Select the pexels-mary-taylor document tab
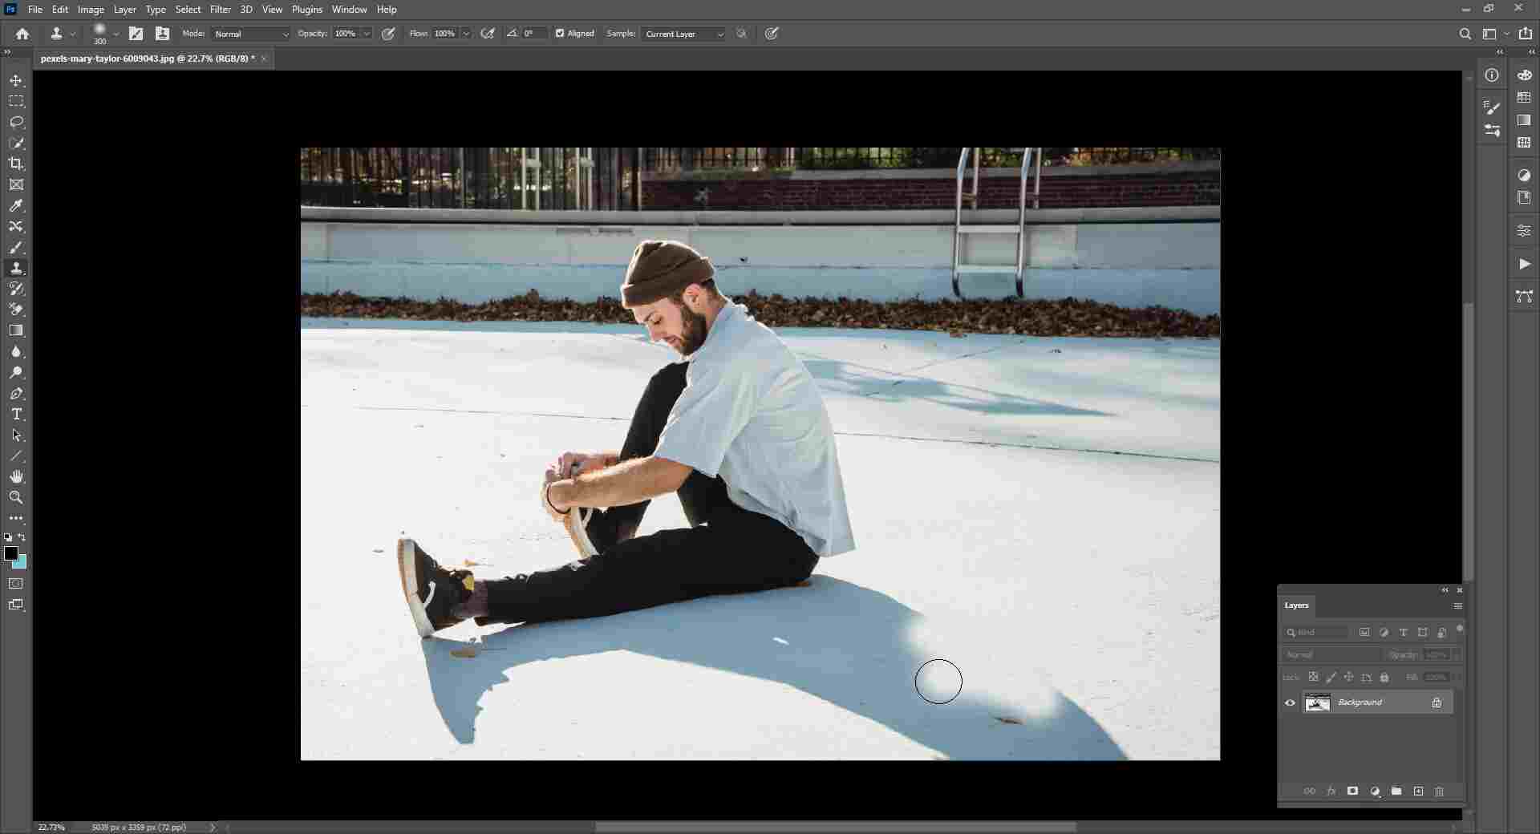 coord(148,59)
